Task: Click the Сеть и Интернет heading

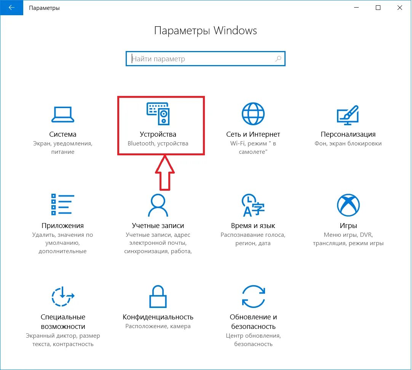Action: (x=253, y=134)
